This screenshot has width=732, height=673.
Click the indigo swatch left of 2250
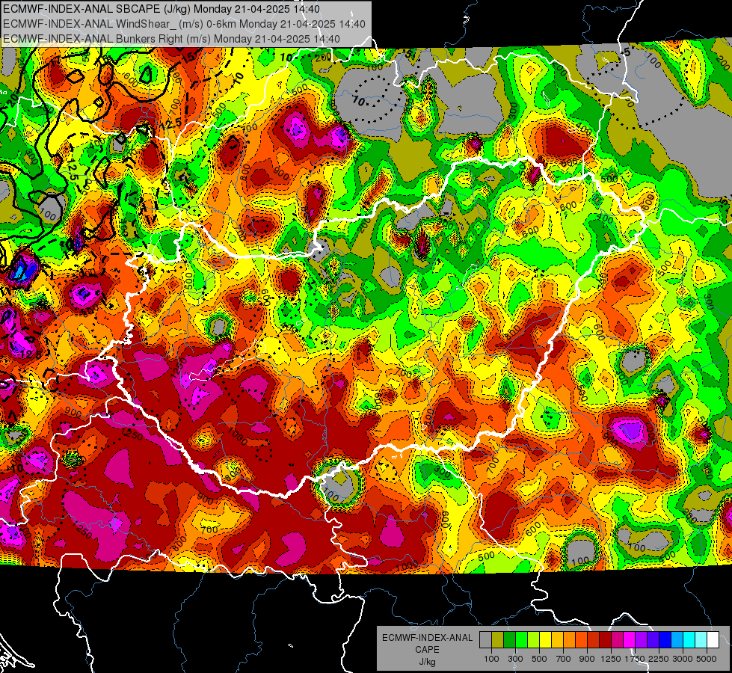(x=653, y=639)
